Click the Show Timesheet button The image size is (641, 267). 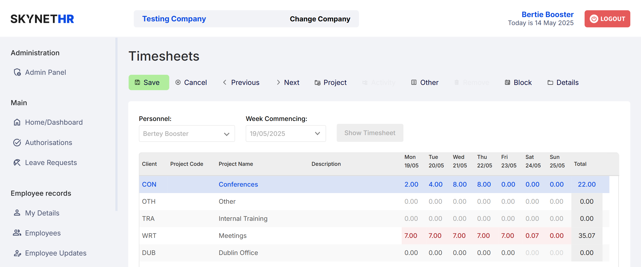[x=370, y=133]
